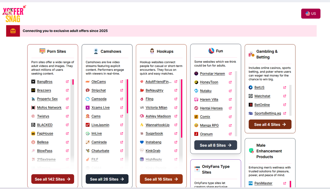Open the Stripchat link
This screenshot has height=189, width=330.
[x=99, y=90]
